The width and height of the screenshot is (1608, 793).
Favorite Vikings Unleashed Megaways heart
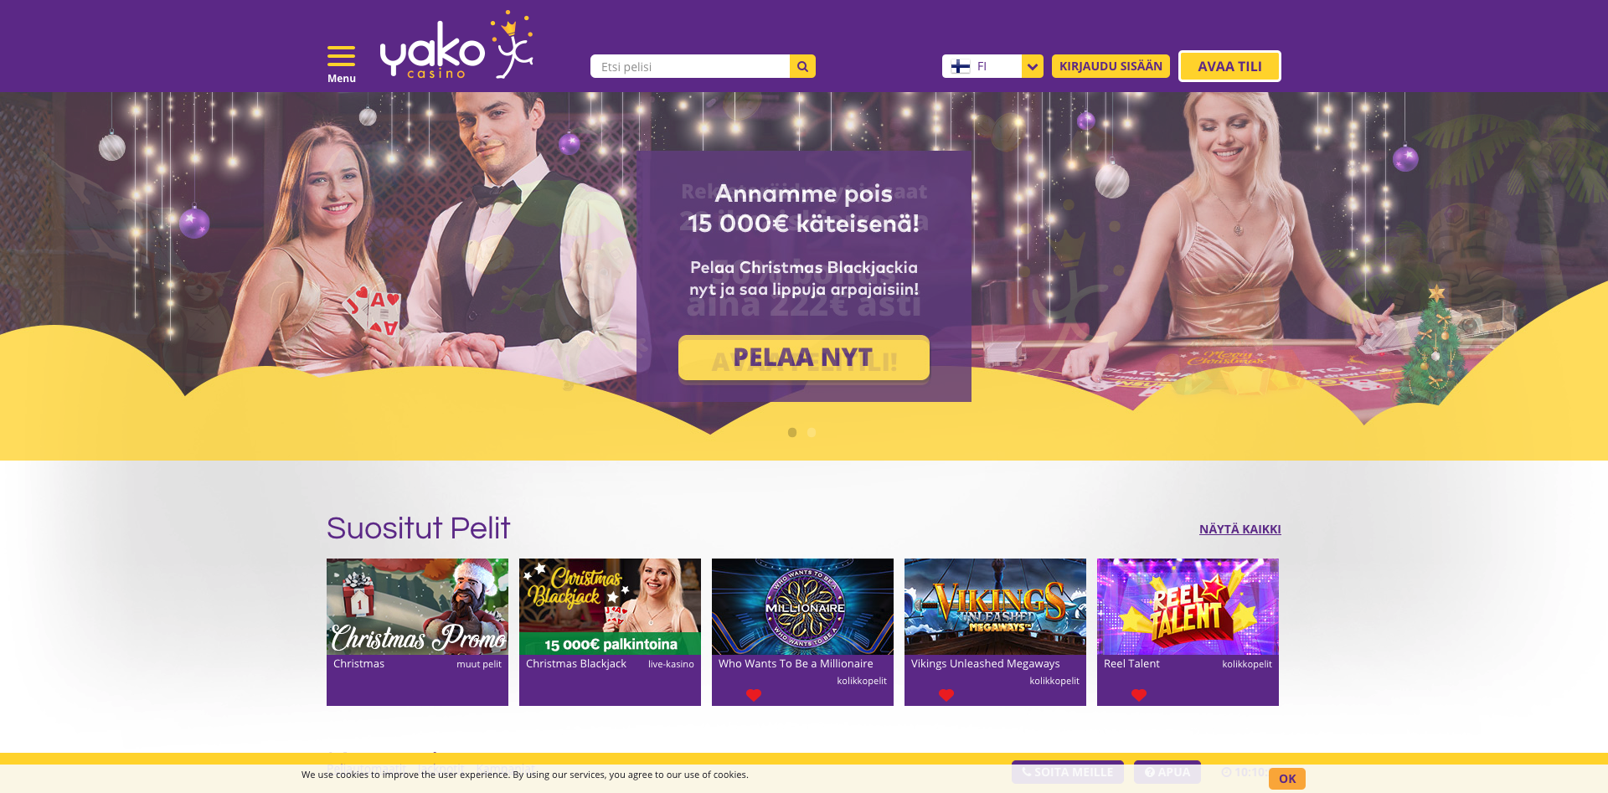coord(946,695)
